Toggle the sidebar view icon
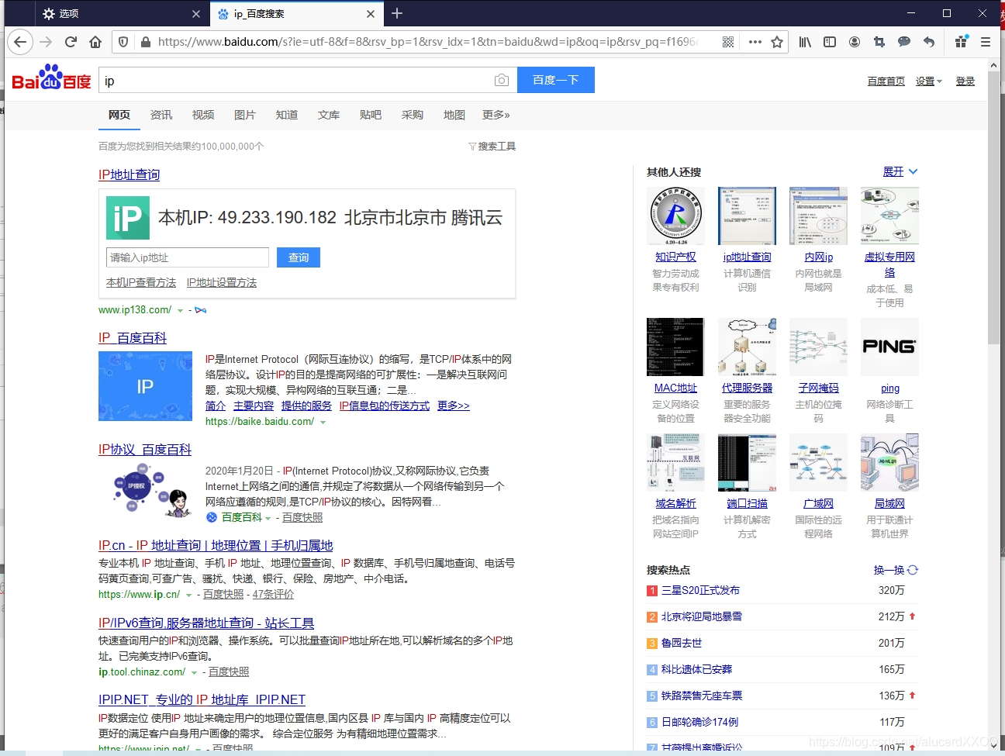The height and width of the screenshot is (756, 1005). tap(830, 42)
